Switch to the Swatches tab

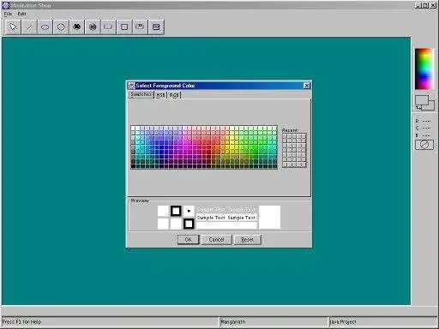click(x=141, y=94)
